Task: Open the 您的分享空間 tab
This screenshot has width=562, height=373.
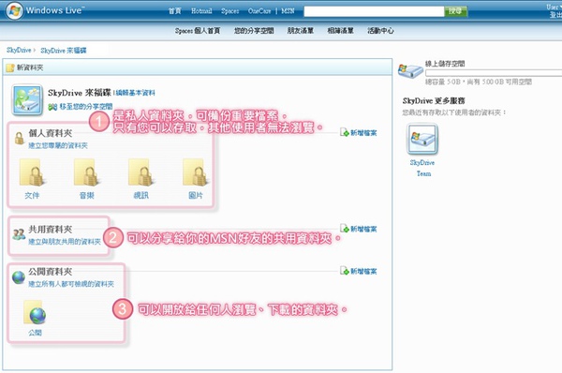Action: point(254,31)
